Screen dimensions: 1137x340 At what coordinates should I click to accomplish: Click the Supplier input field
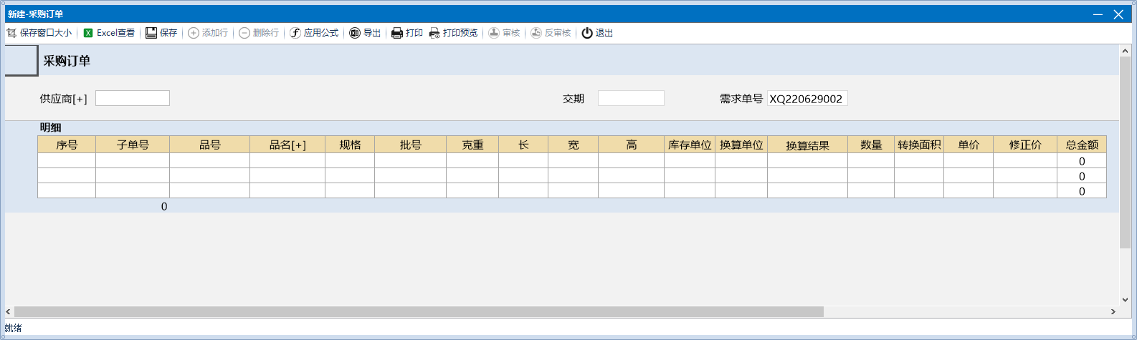coord(133,98)
